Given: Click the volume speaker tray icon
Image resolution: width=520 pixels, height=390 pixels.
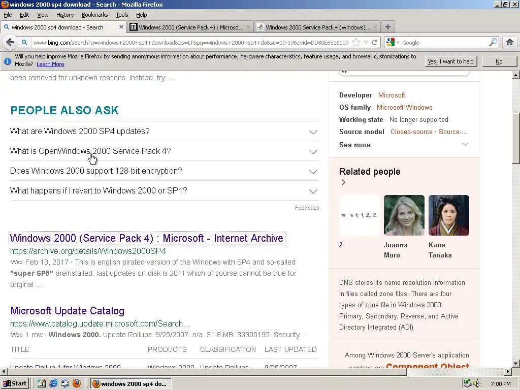Looking at the screenshot, I should (477, 384).
